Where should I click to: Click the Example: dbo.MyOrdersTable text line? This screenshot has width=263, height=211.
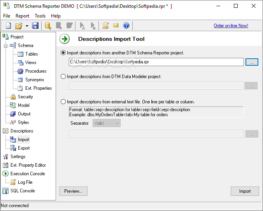(x=119, y=115)
